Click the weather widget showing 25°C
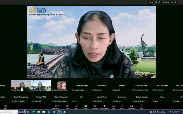 click(x=157, y=112)
